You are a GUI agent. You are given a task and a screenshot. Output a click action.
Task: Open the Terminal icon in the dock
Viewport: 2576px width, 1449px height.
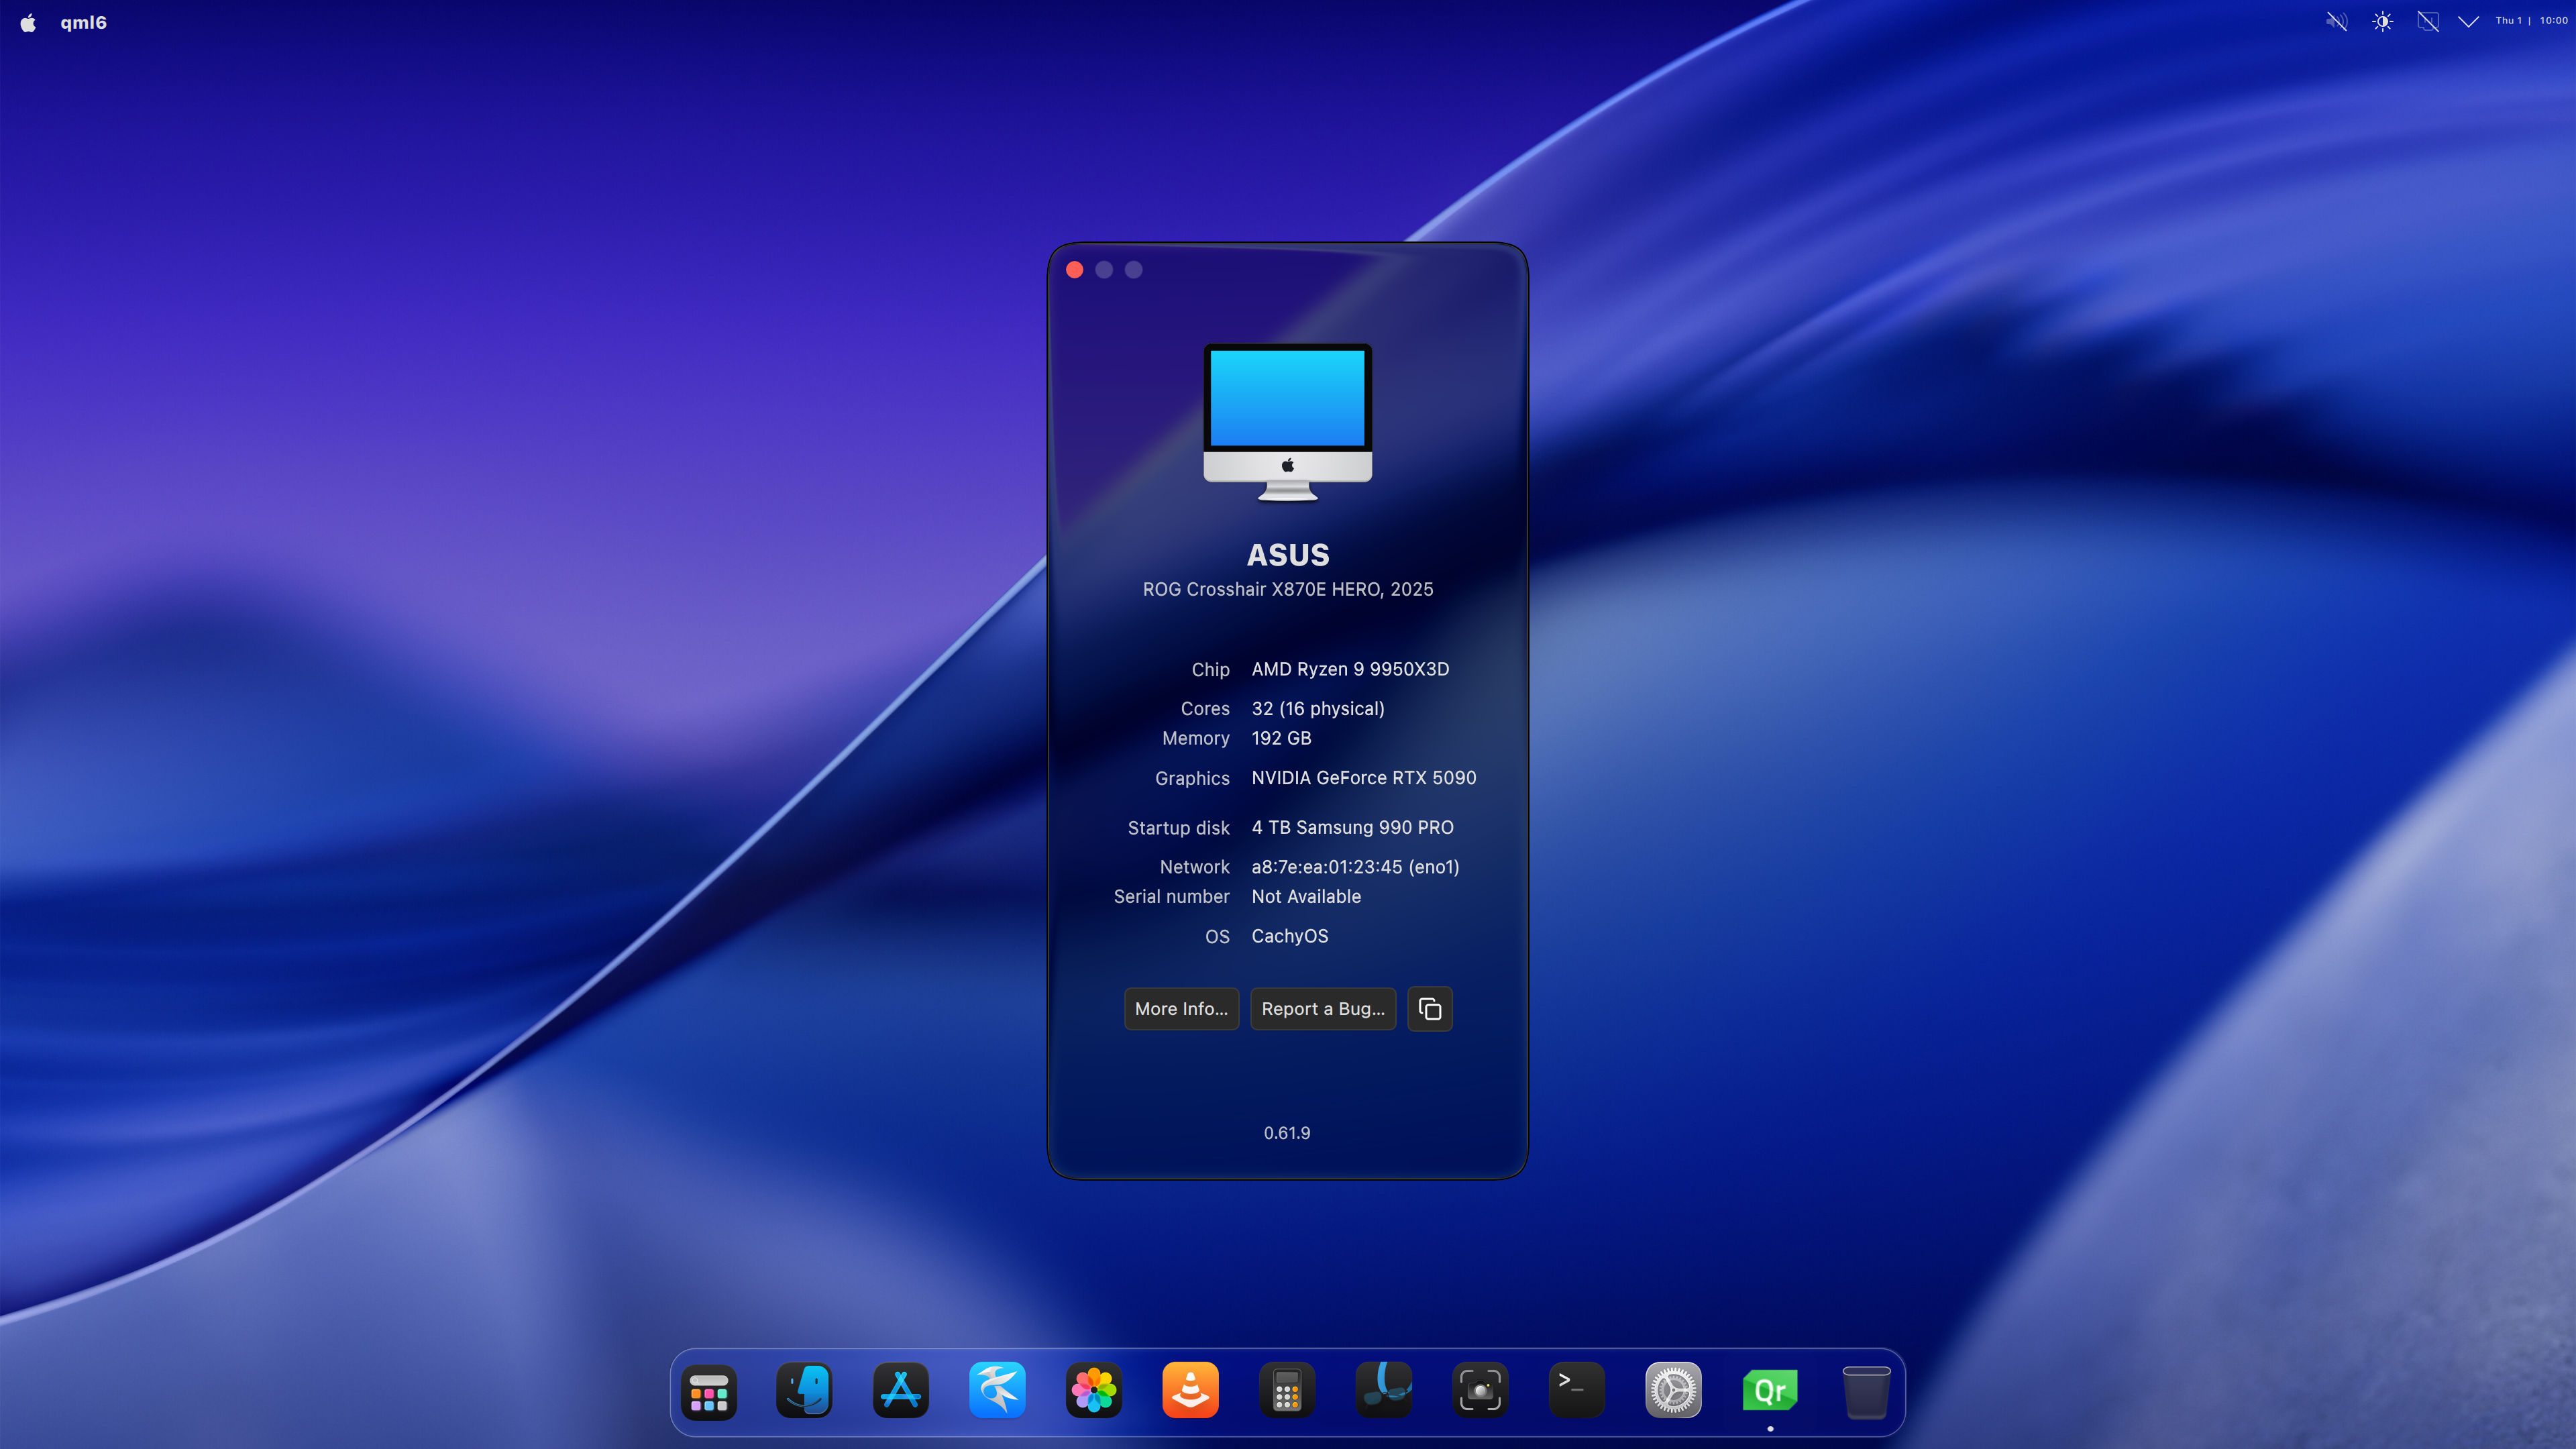1577,1391
